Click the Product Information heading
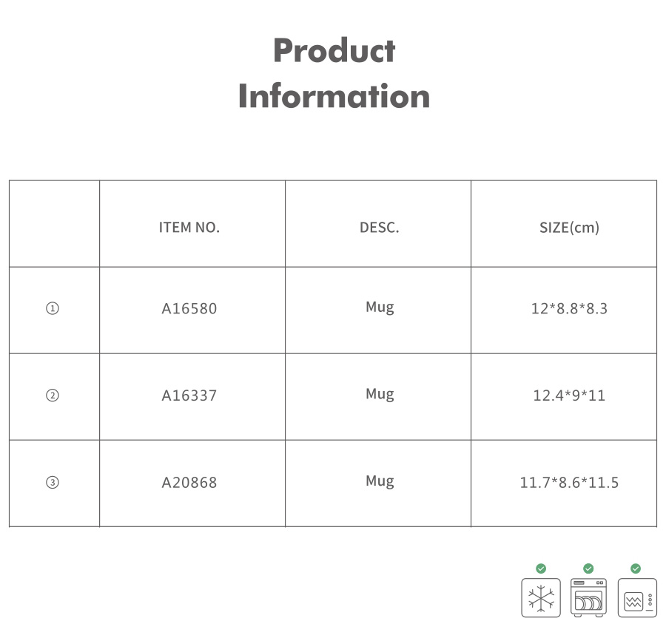This screenshot has width=666, height=618. tap(334, 73)
